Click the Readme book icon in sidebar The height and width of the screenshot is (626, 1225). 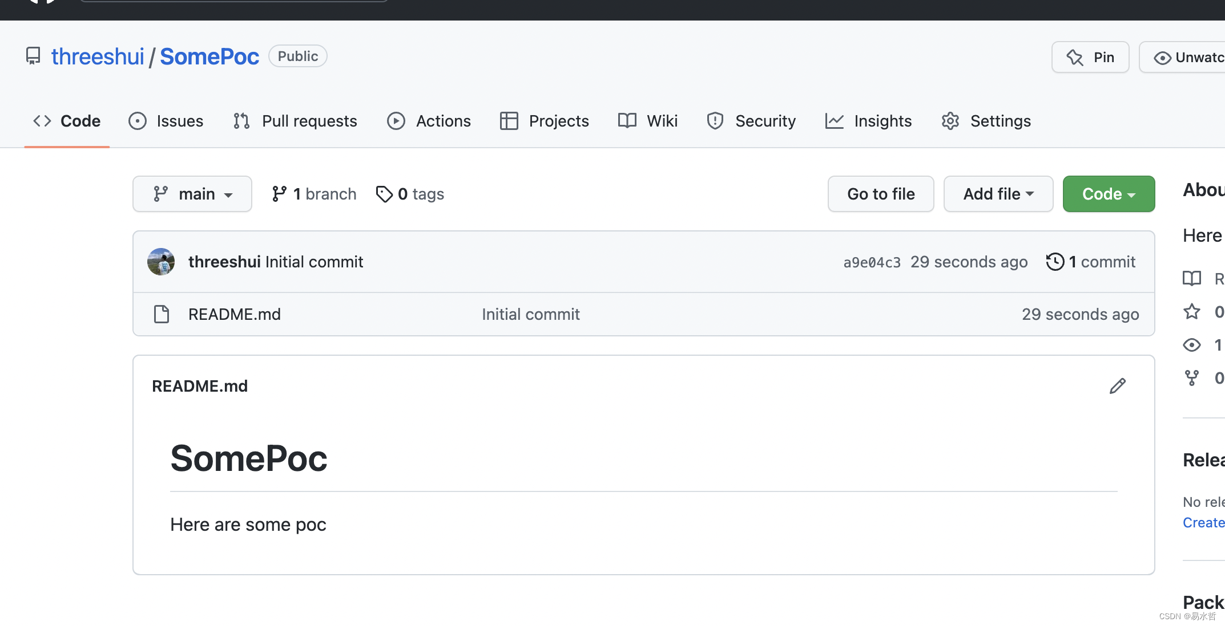(x=1192, y=278)
